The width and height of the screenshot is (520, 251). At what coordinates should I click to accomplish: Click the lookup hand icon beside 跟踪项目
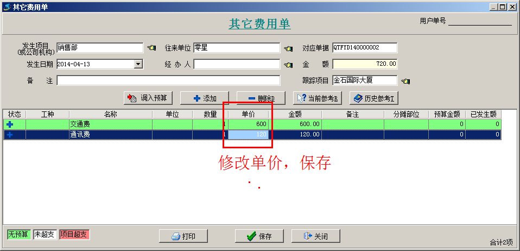tap(405, 80)
